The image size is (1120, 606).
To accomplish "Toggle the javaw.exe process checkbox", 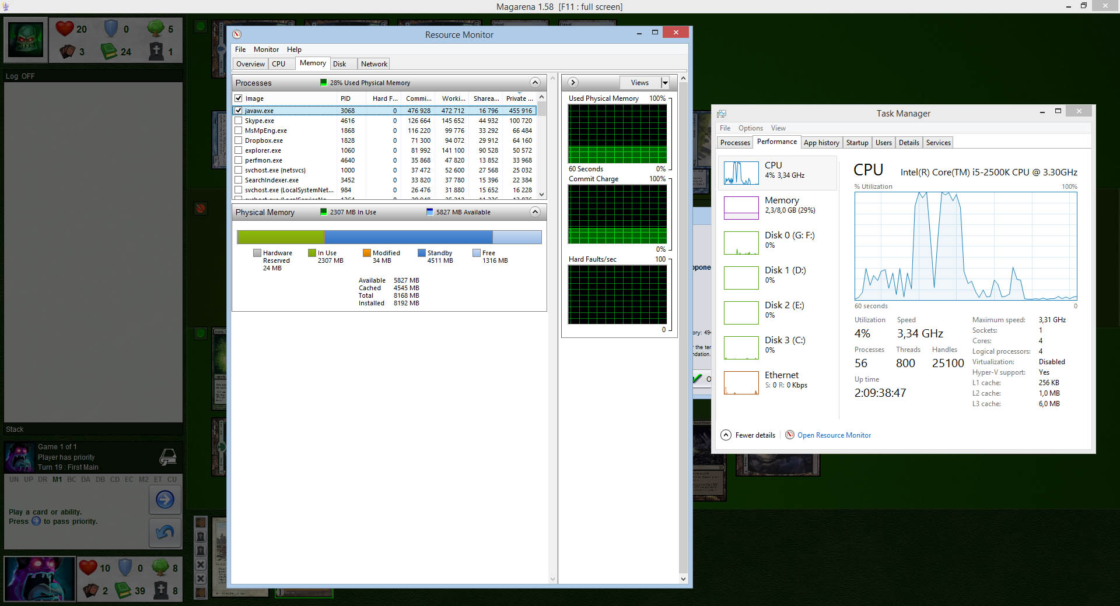I will point(239,111).
